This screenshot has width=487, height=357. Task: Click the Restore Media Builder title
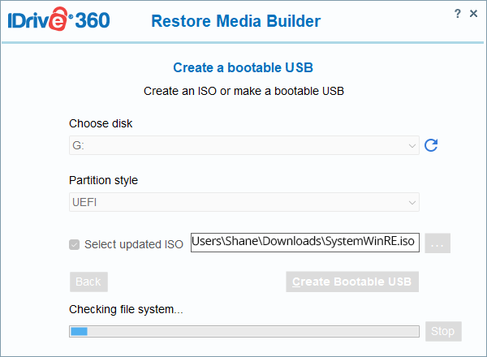click(x=235, y=21)
